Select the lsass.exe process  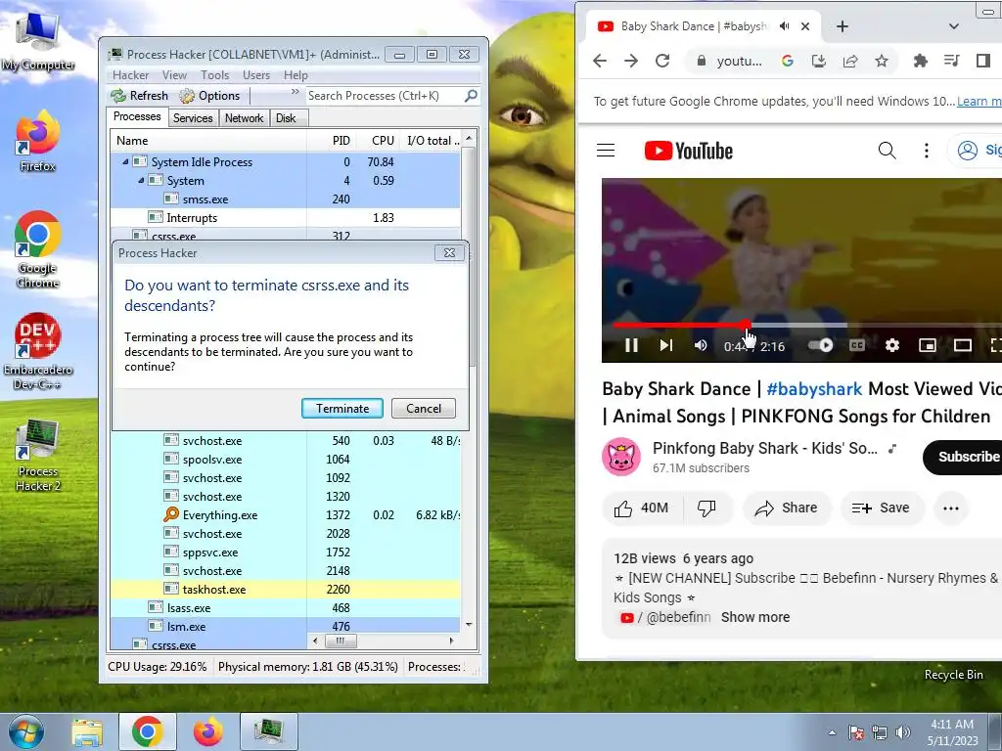285,607
